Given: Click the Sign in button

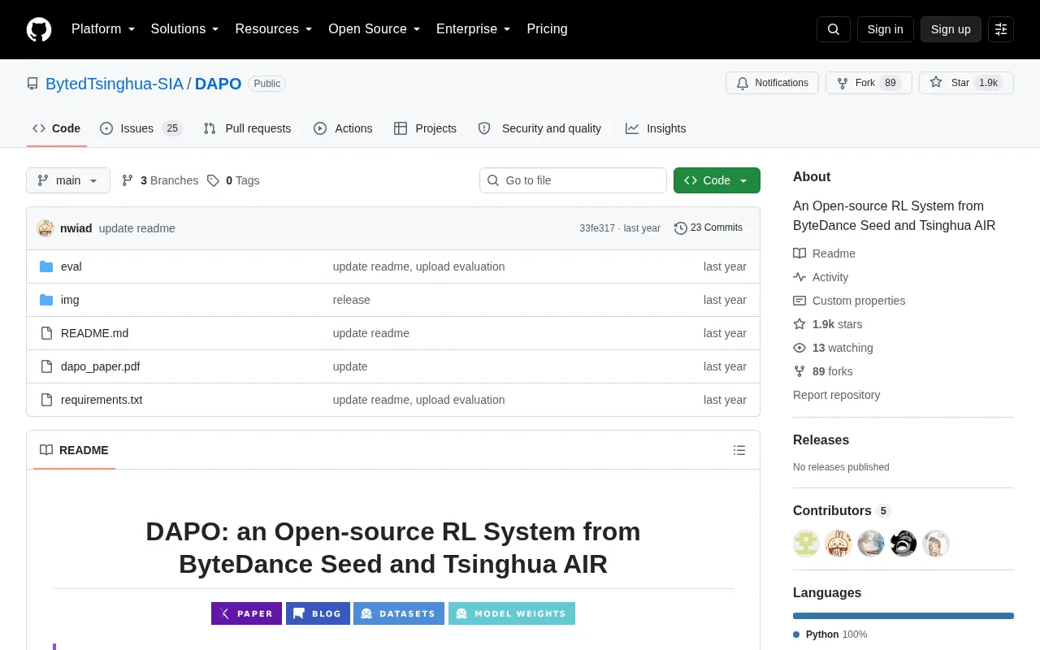Looking at the screenshot, I should (x=885, y=29).
